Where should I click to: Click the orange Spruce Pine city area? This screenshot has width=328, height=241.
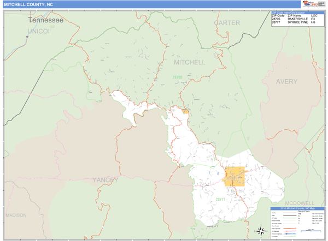[x=235, y=177]
